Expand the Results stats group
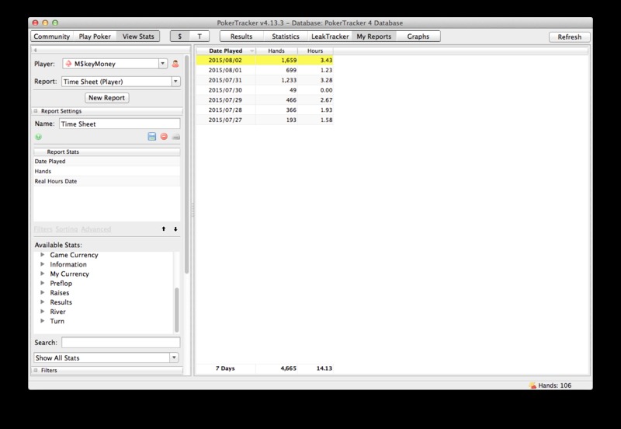Viewport: 621px width, 429px height. coord(43,302)
